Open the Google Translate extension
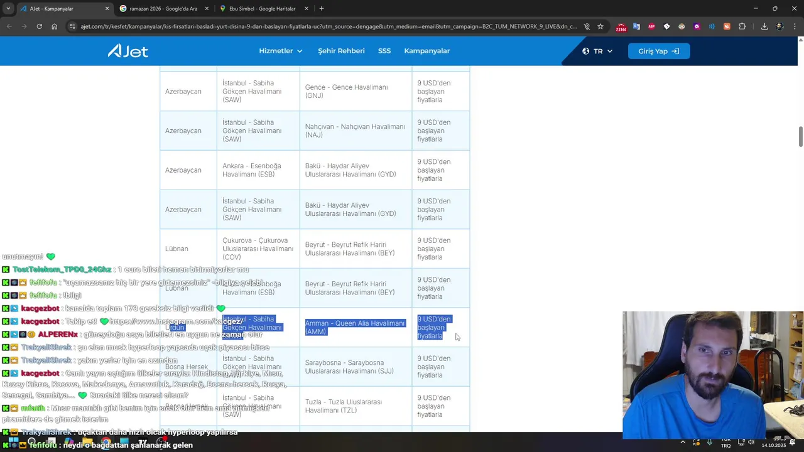 click(636, 26)
